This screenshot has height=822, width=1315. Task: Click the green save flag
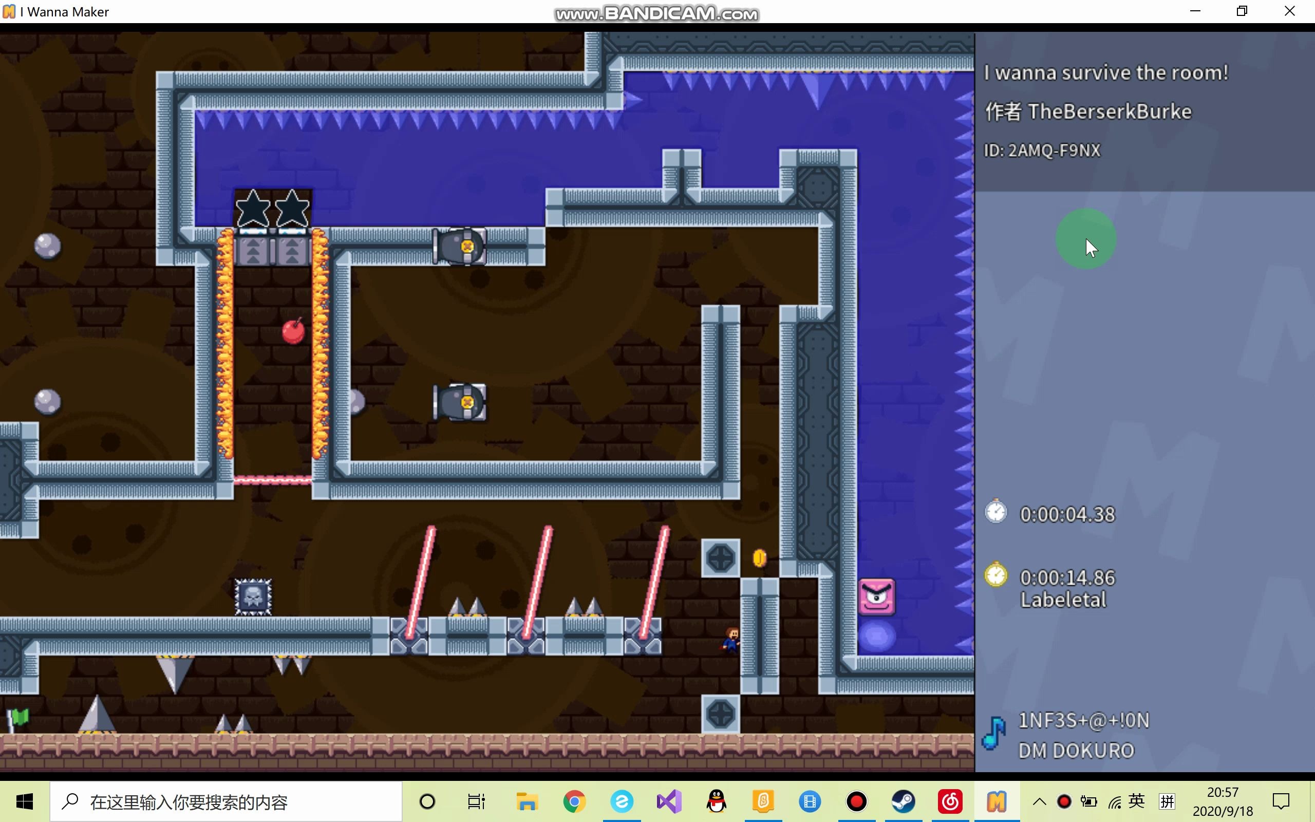(18, 720)
